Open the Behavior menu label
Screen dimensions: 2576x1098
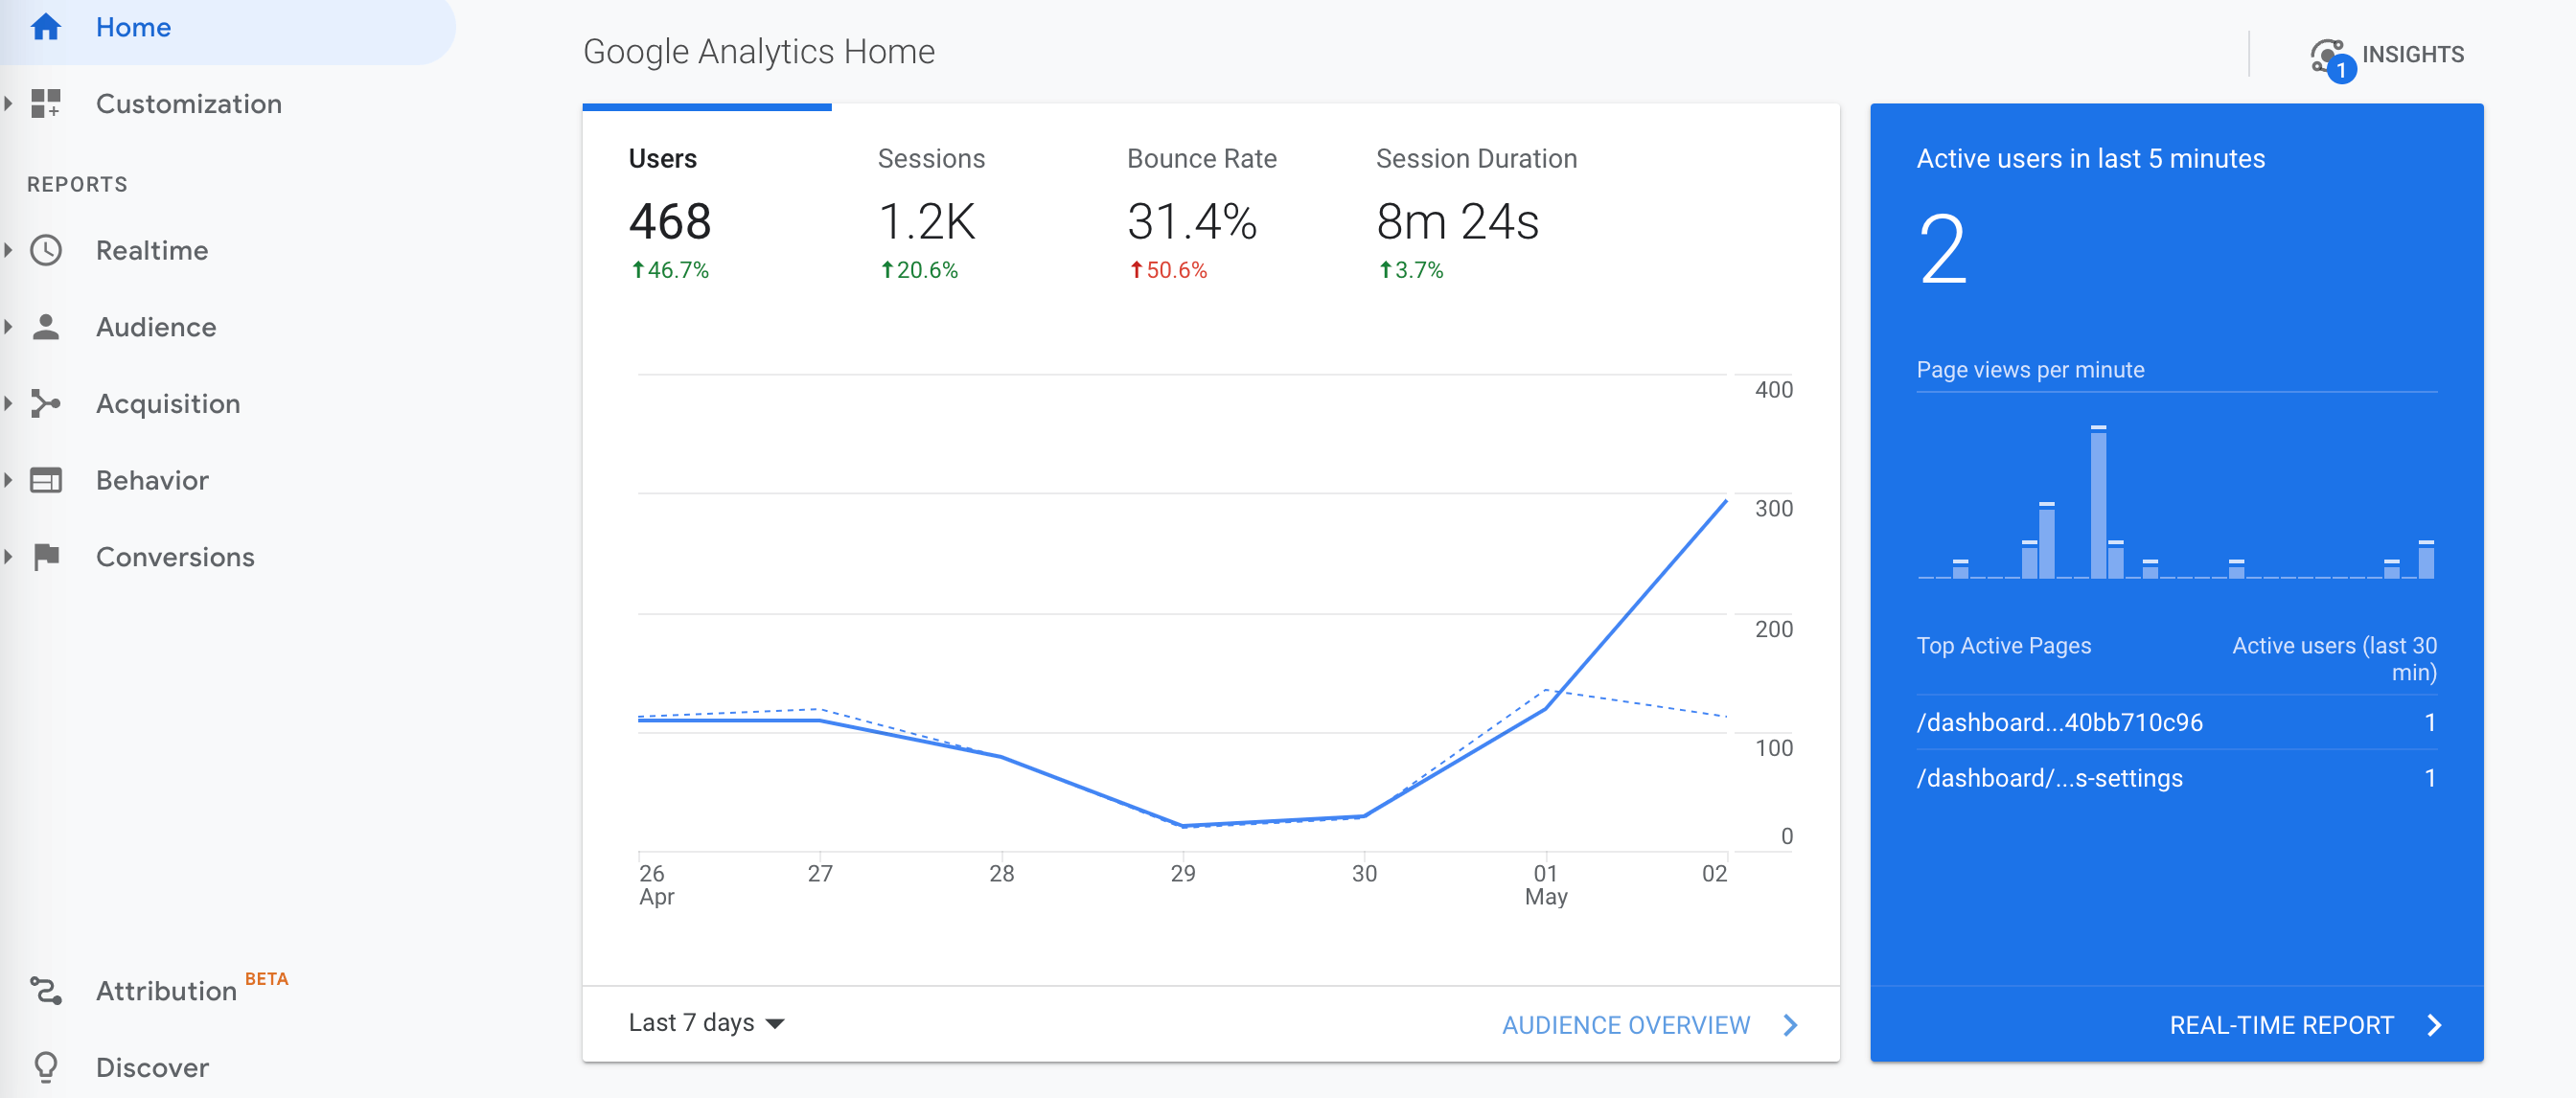click(x=152, y=480)
